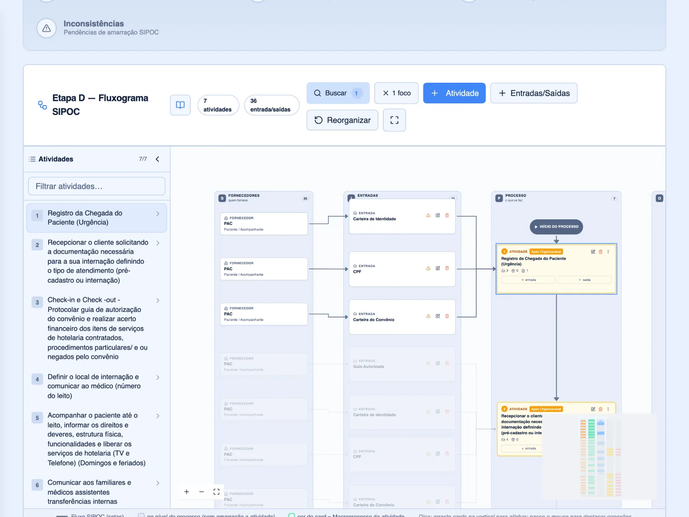
Task: Edit the Registro da Chegada activity card
Action: (593, 252)
